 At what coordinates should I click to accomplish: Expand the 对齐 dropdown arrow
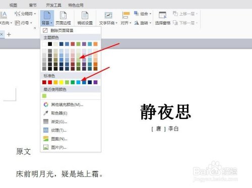(130, 23)
